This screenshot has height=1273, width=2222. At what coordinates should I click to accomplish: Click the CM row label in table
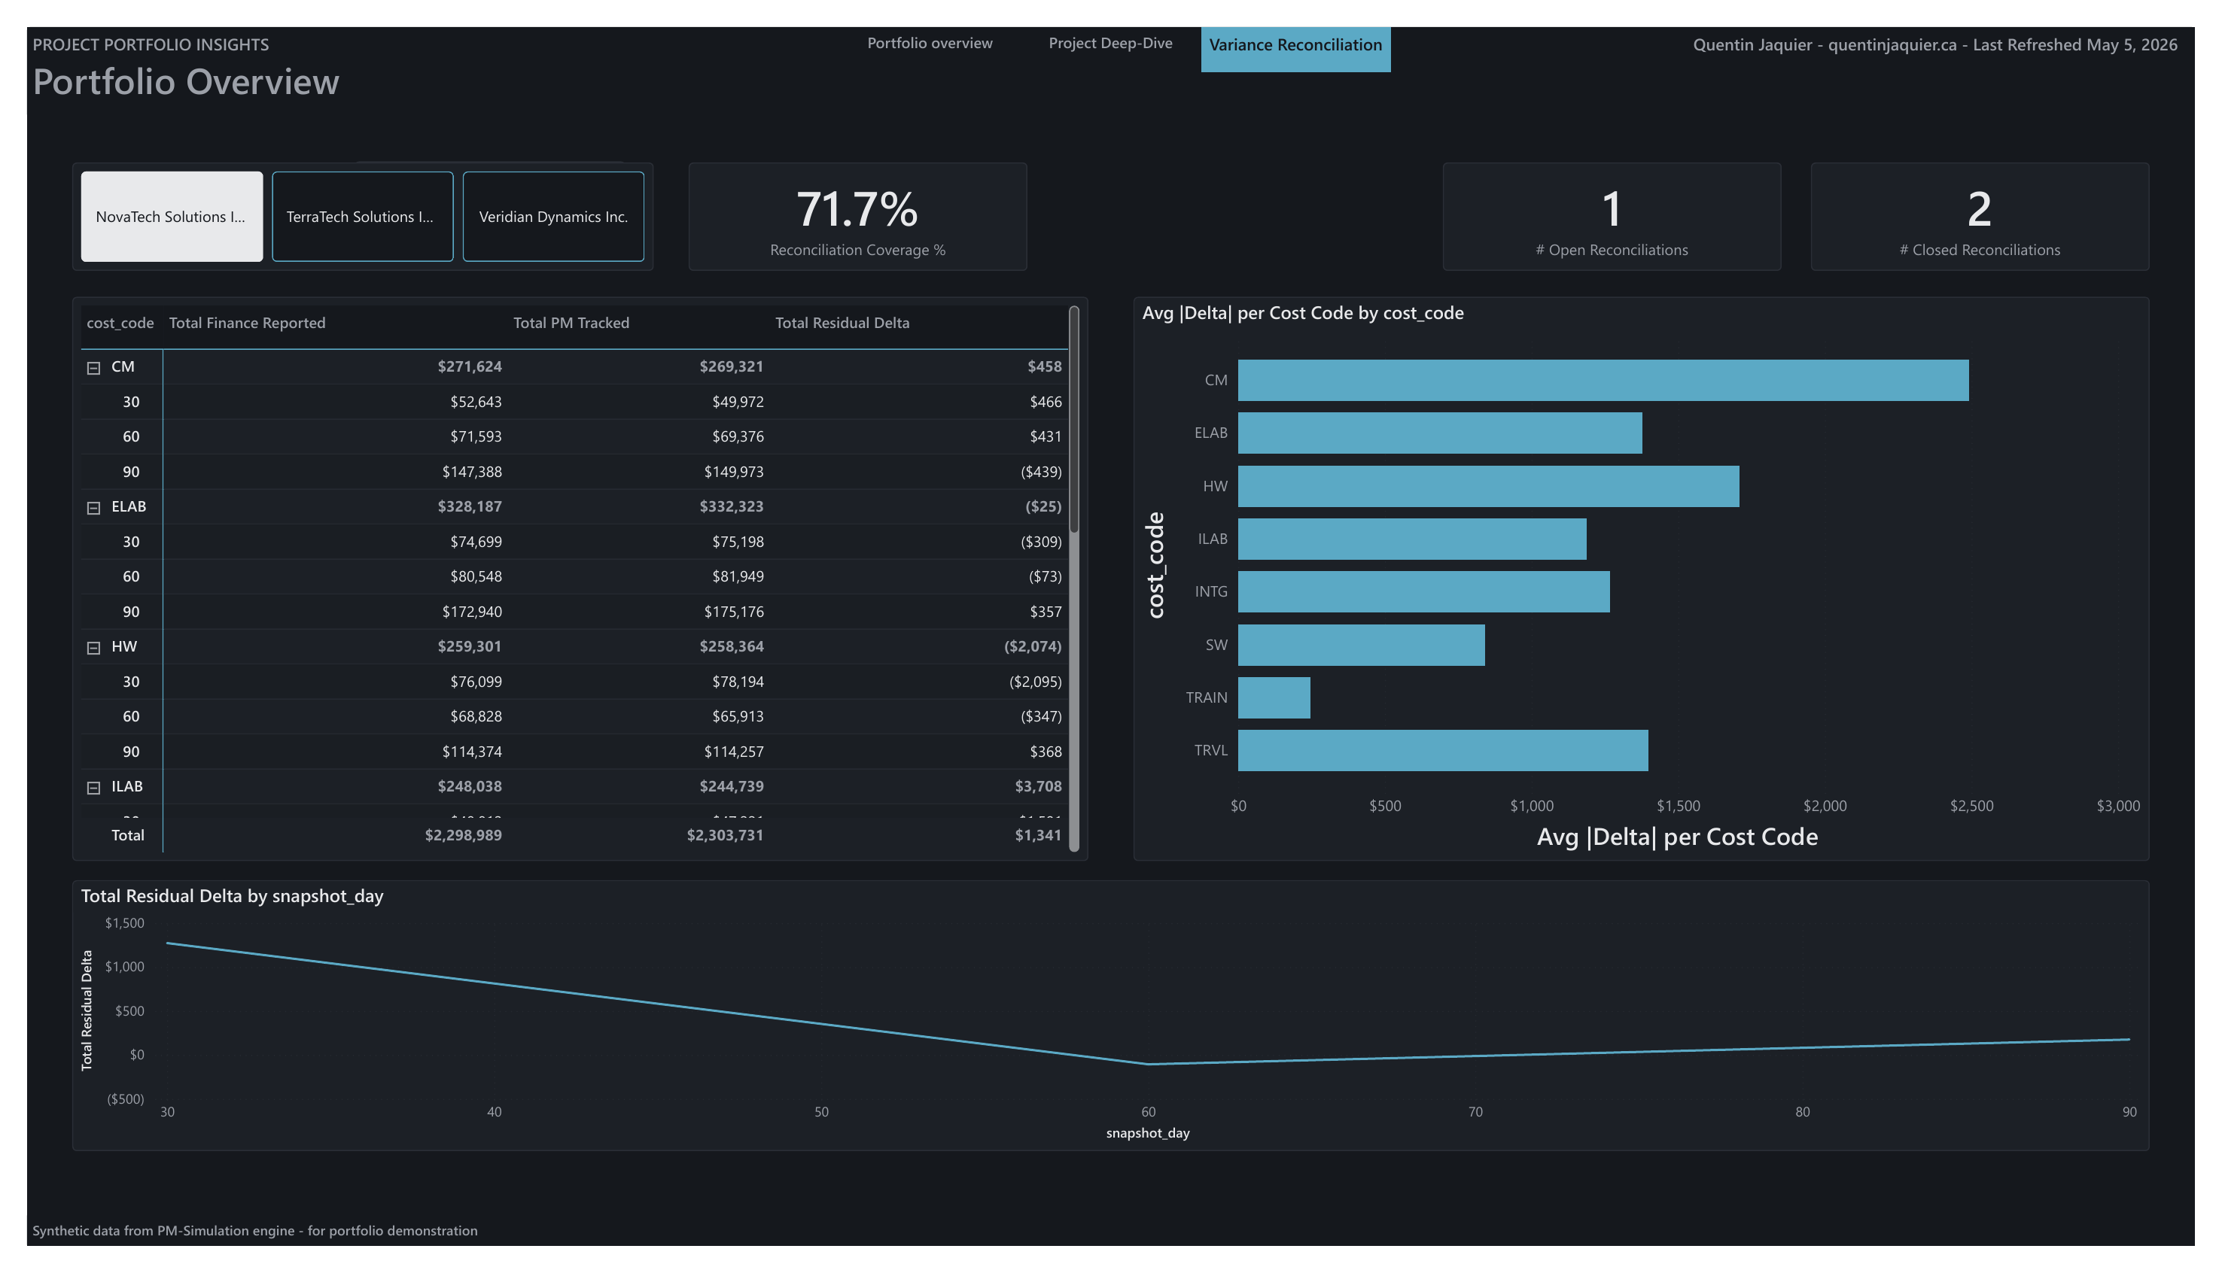click(x=123, y=366)
